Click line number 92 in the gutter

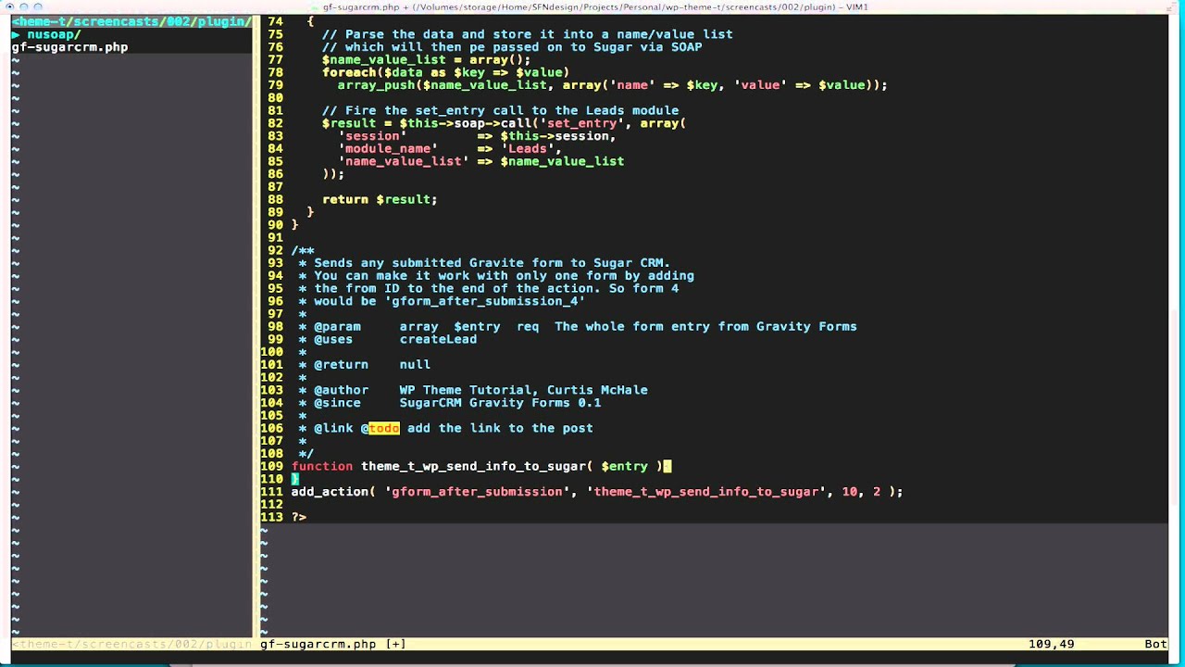275,250
